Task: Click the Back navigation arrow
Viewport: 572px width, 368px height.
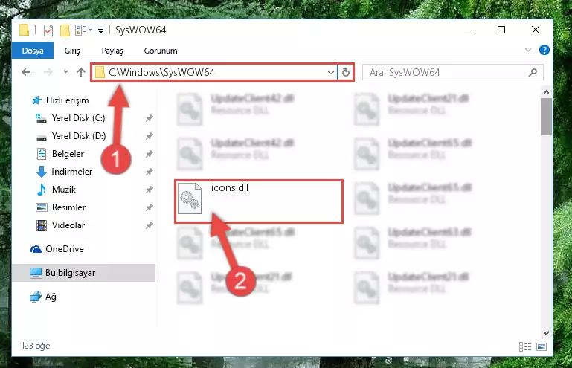Action: [x=26, y=72]
